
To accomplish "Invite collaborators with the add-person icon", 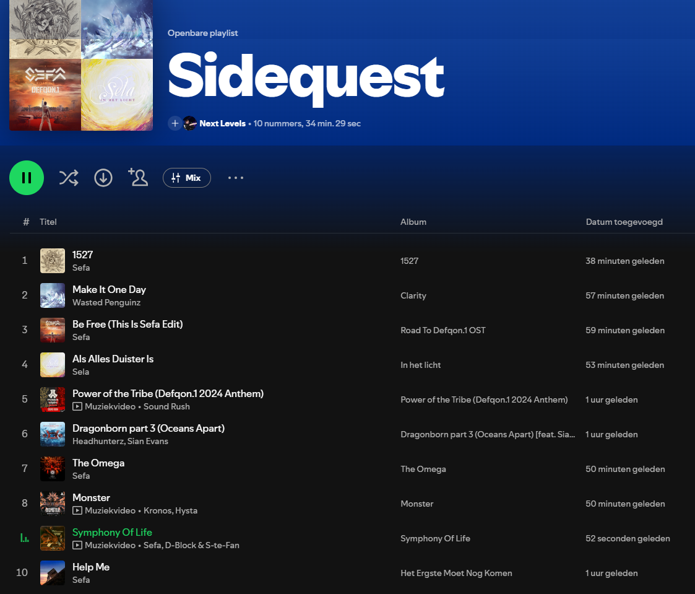I will tap(138, 177).
